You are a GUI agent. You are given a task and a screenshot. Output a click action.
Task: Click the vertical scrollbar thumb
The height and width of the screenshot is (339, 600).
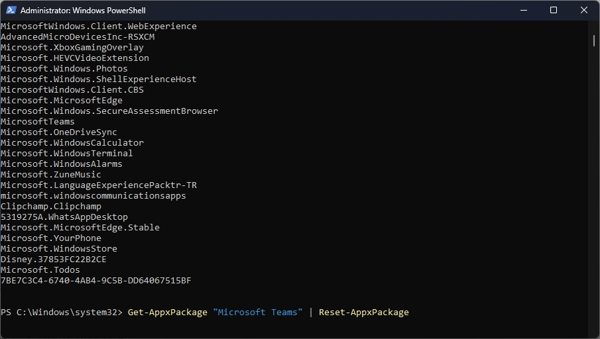(594, 40)
